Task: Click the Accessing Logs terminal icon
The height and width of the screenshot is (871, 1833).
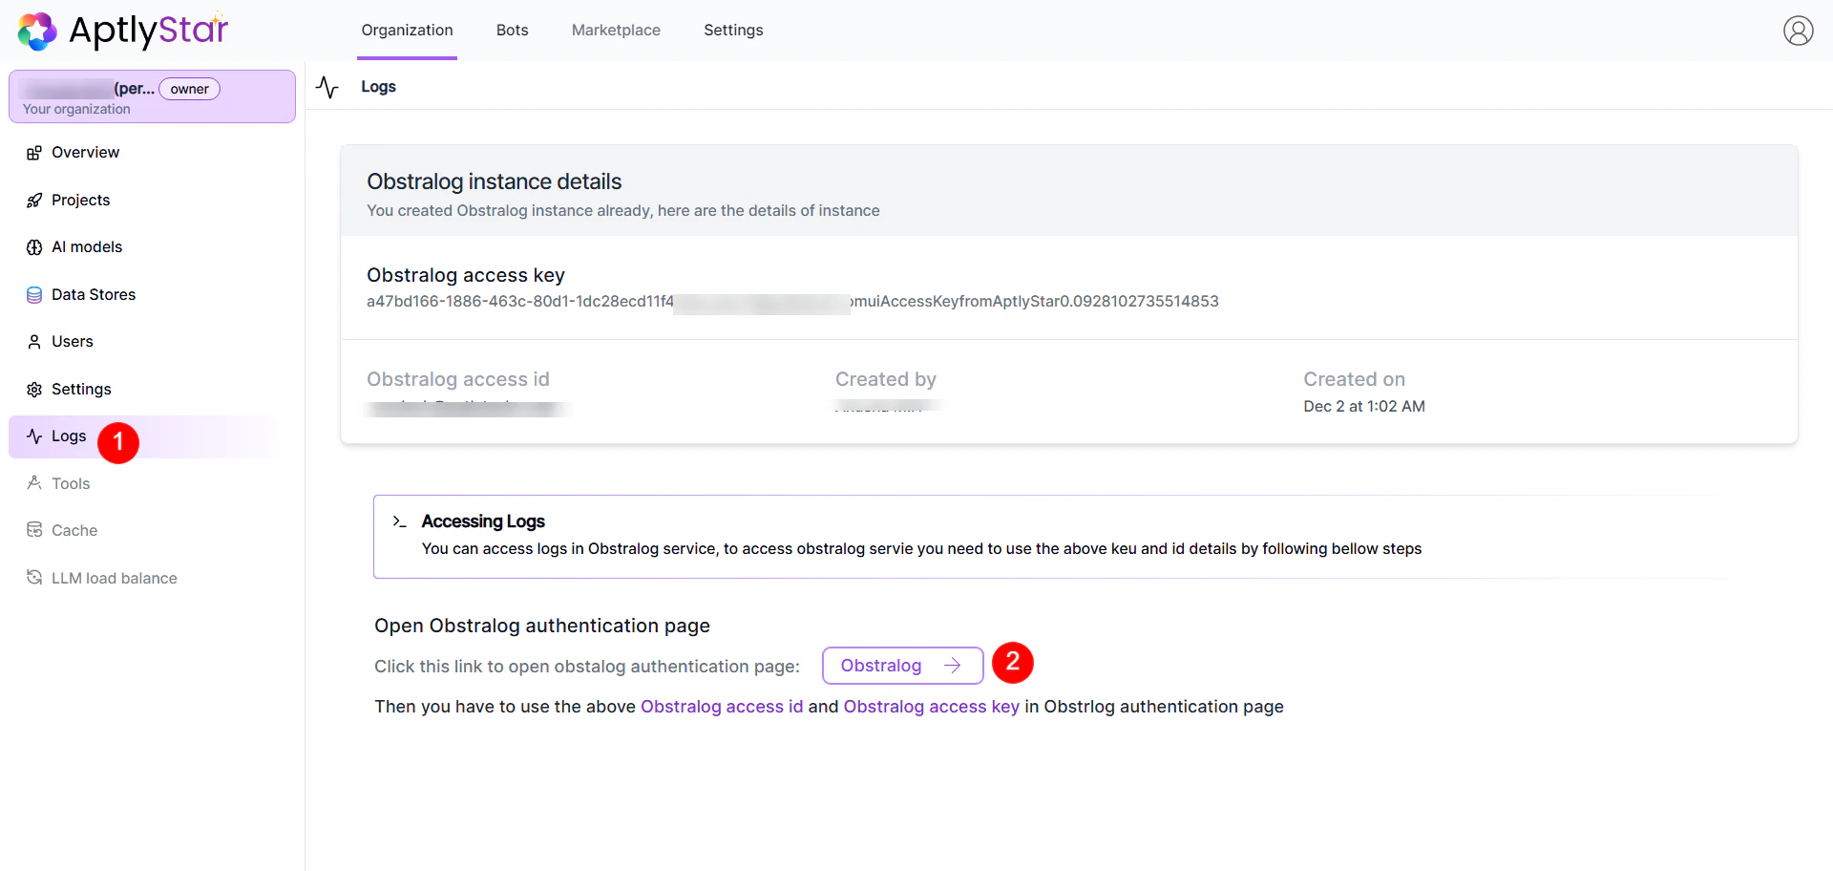Action: [400, 521]
